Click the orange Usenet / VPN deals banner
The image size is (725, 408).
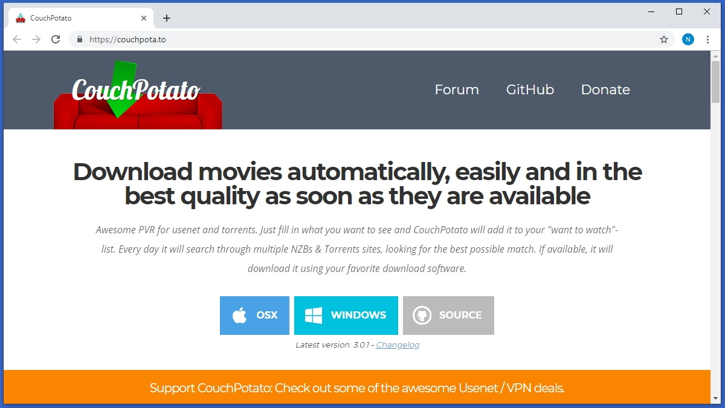coord(357,387)
